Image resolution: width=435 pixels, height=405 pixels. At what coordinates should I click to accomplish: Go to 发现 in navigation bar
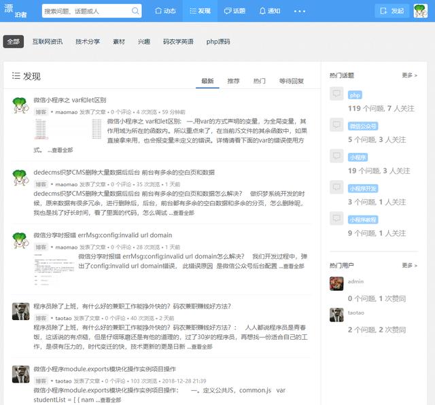point(200,11)
